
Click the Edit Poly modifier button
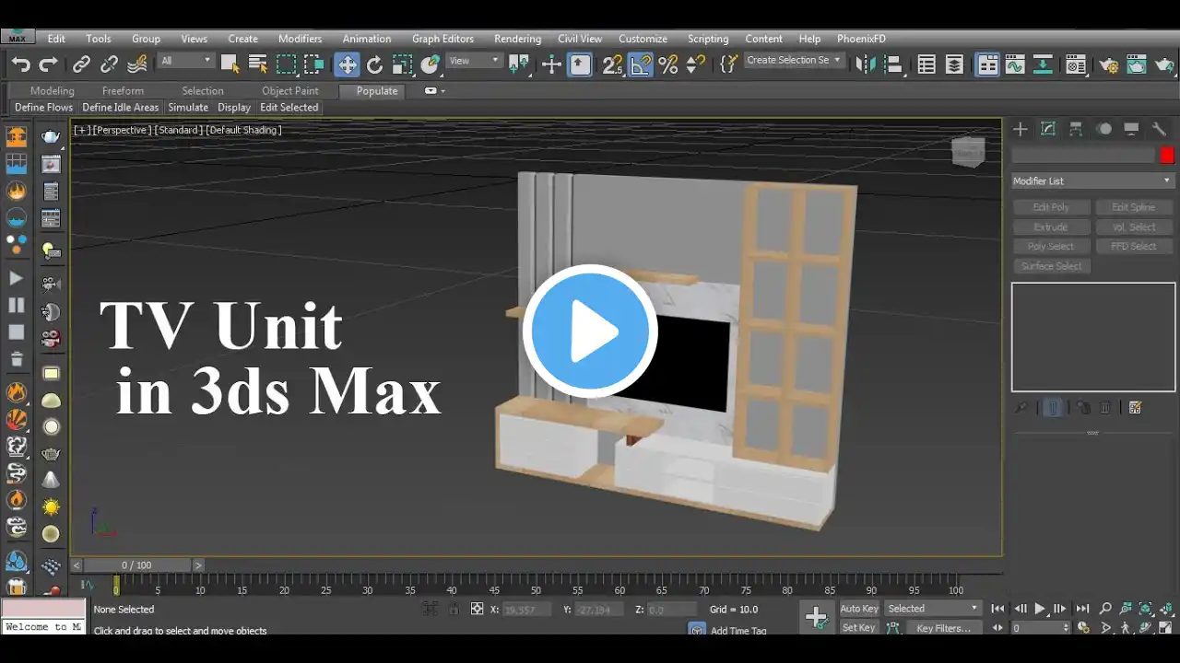(x=1051, y=207)
